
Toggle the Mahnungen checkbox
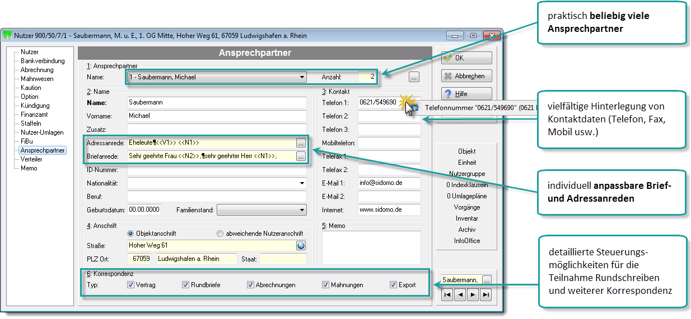(326, 285)
